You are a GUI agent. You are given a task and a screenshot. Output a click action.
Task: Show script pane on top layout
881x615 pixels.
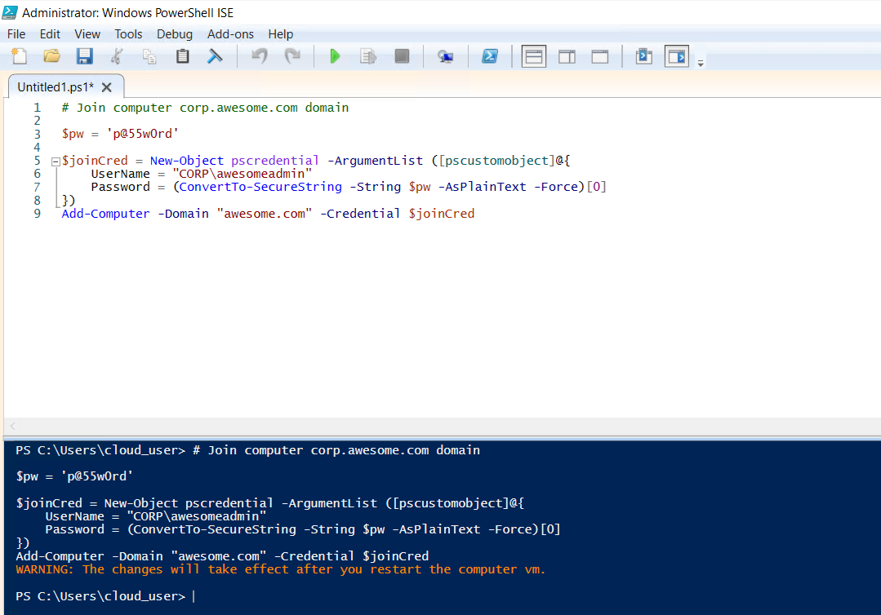click(534, 56)
